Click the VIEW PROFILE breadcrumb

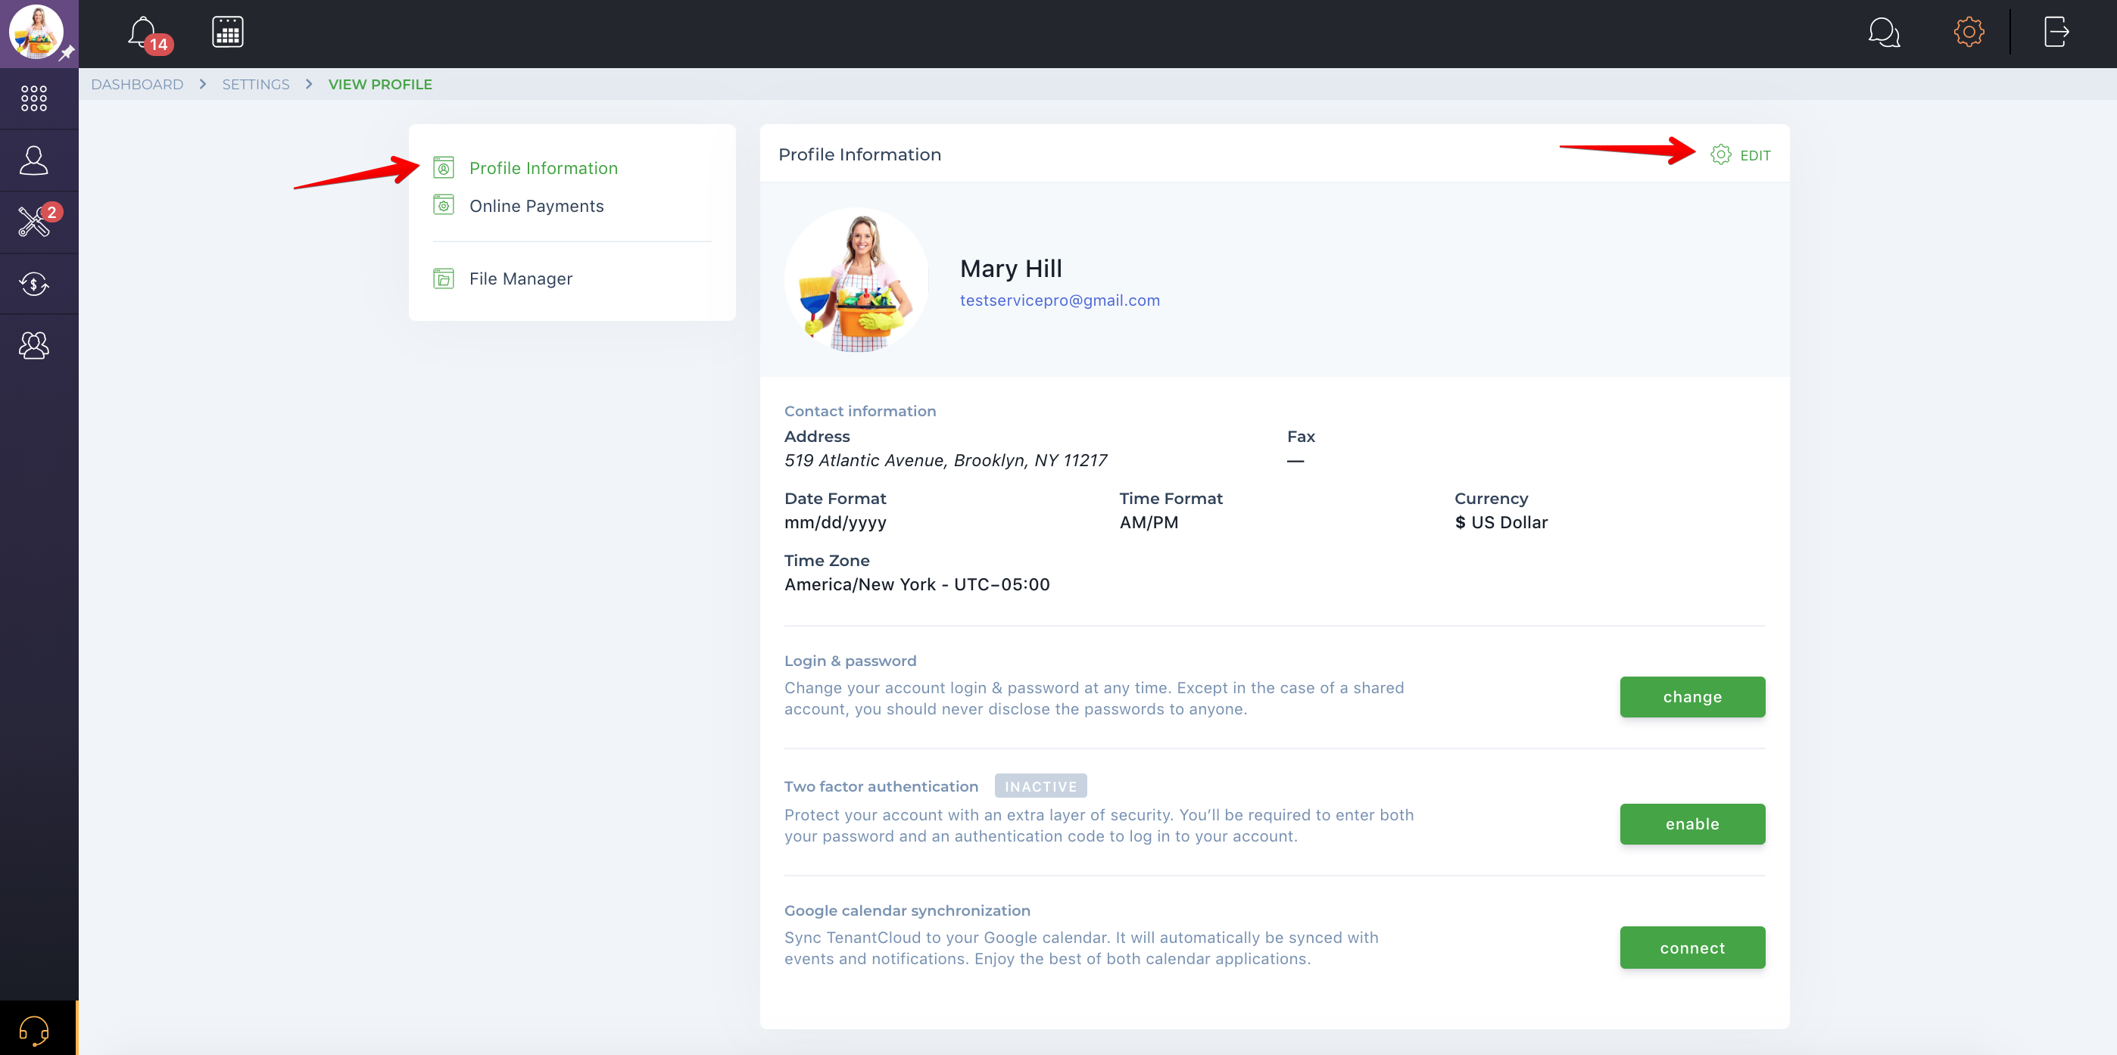click(379, 84)
